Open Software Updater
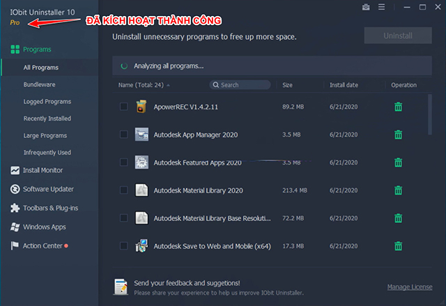This screenshot has width=446, height=306. [x=48, y=189]
